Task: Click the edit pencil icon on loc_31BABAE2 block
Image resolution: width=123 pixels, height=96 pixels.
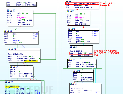Action: [x=12, y=49]
